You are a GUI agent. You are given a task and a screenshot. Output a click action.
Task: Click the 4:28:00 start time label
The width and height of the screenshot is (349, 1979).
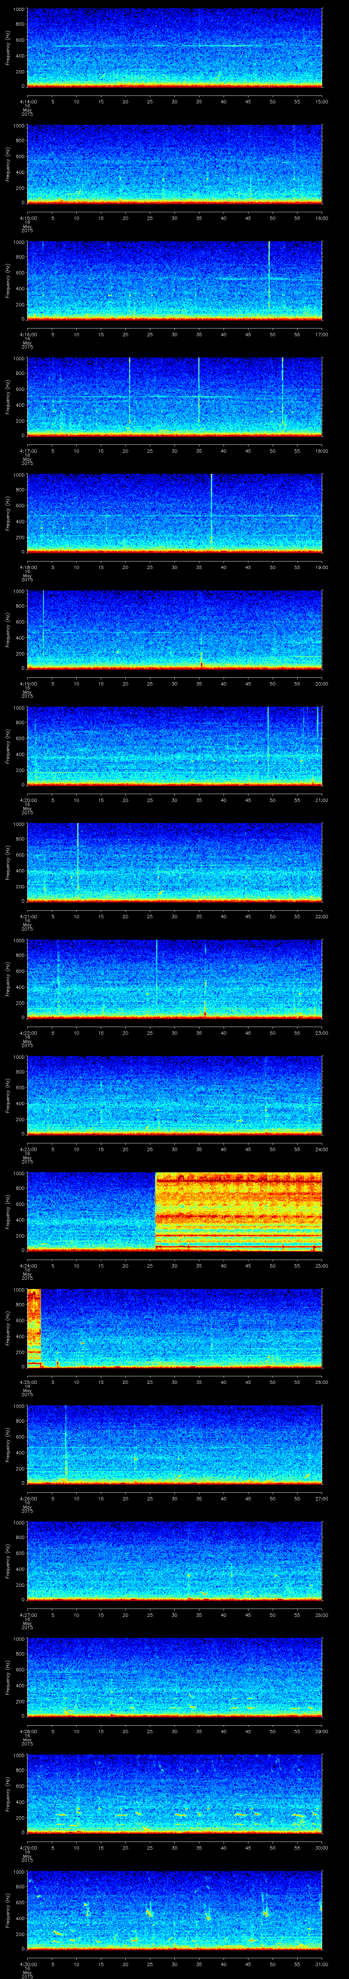[x=28, y=1732]
